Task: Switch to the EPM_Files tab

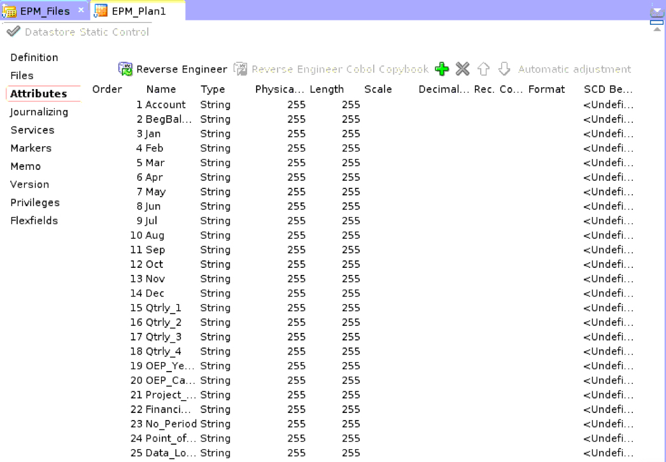Action: pos(45,11)
